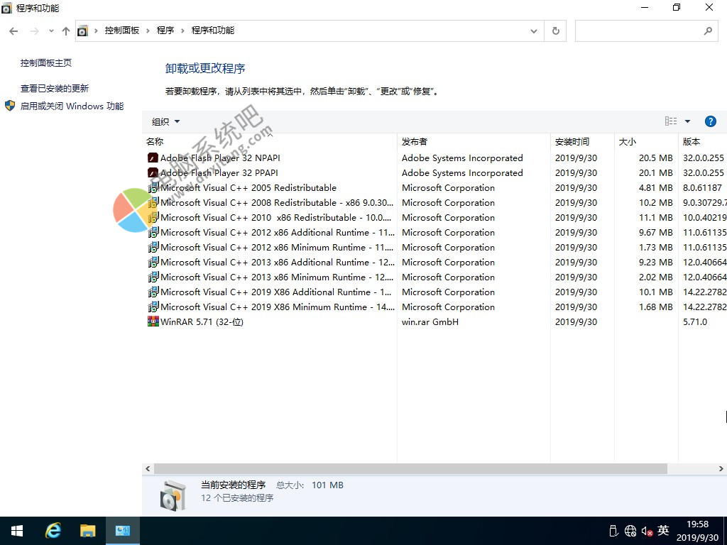The image size is (727, 545).
Task: Go up one folder level arrow
Action: point(66,31)
